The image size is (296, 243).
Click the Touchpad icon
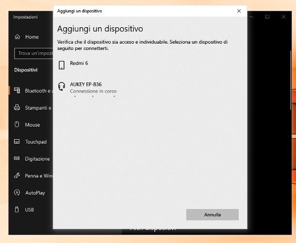coord(17,142)
